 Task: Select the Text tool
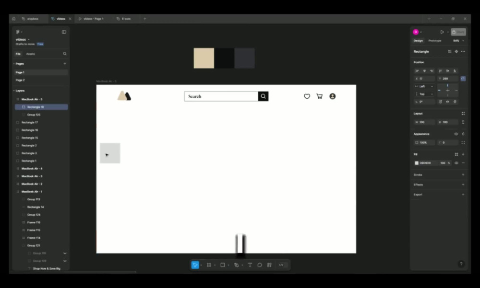250,265
